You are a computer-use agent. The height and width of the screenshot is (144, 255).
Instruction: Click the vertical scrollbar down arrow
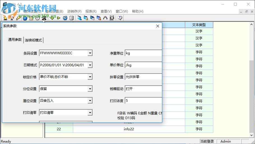tap(251, 135)
